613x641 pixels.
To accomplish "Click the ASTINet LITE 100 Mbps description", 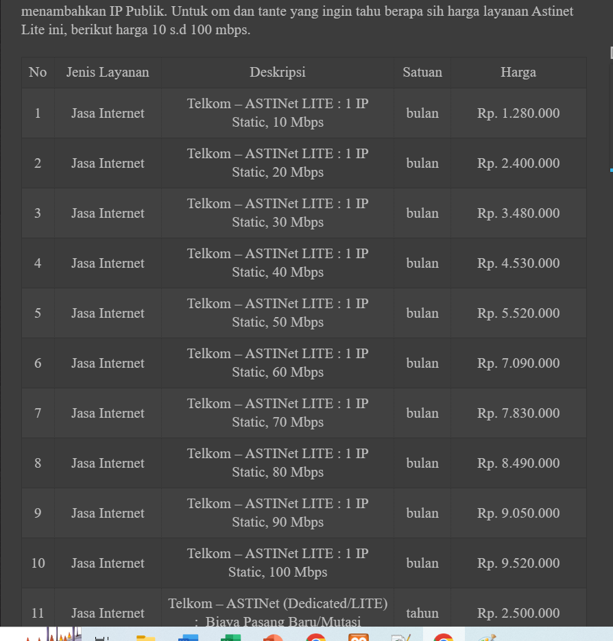I will [x=278, y=563].
